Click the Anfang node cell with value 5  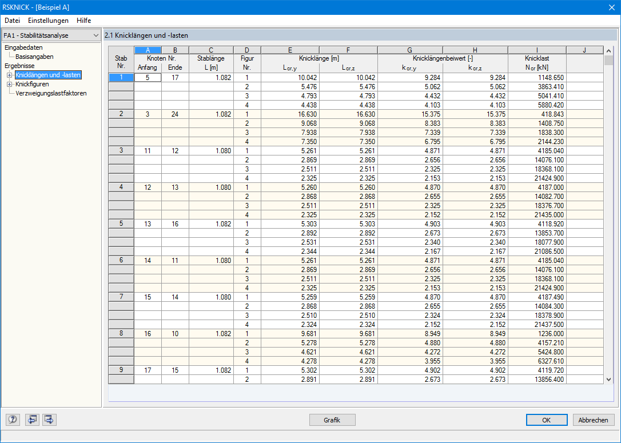tap(148, 78)
